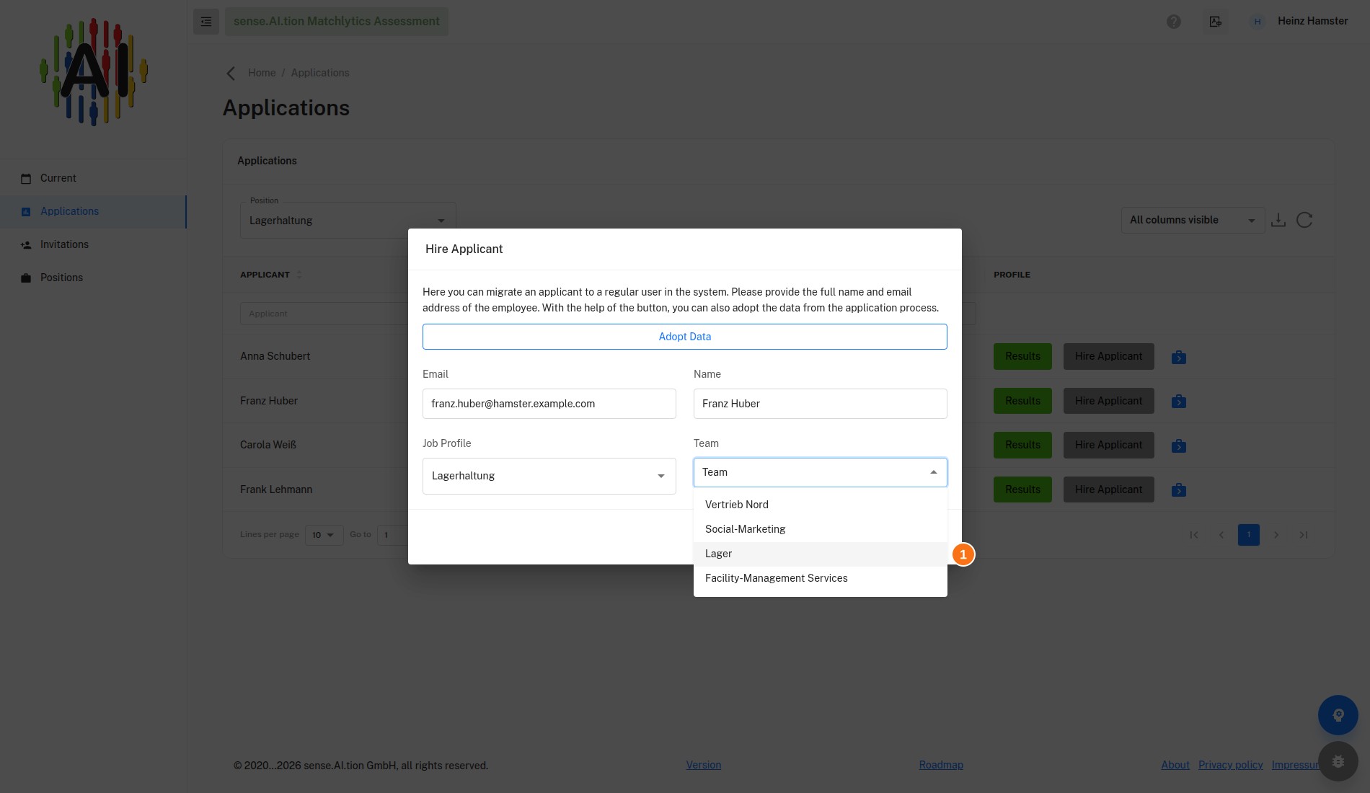Choose Lager from team list
This screenshot has width=1370, height=793.
821,554
